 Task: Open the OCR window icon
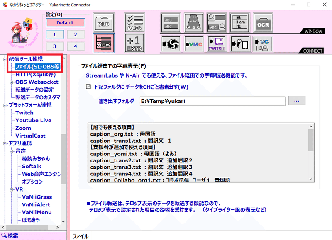(263, 23)
